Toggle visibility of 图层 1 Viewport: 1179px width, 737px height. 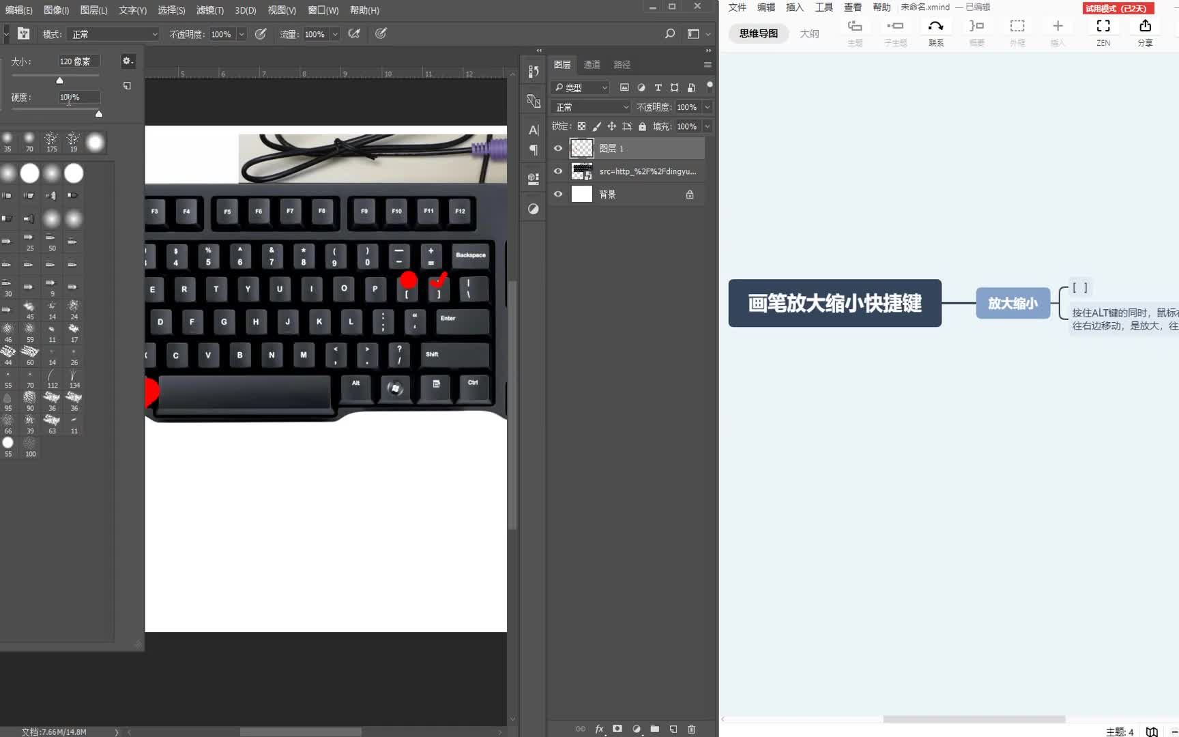click(x=557, y=148)
